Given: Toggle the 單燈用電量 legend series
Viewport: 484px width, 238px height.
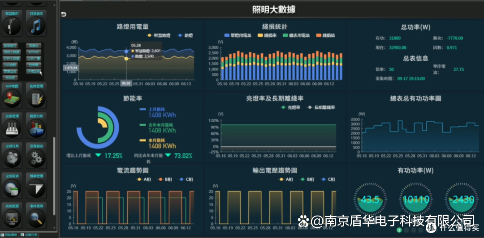Looking at the screenshot, I should (x=238, y=35).
